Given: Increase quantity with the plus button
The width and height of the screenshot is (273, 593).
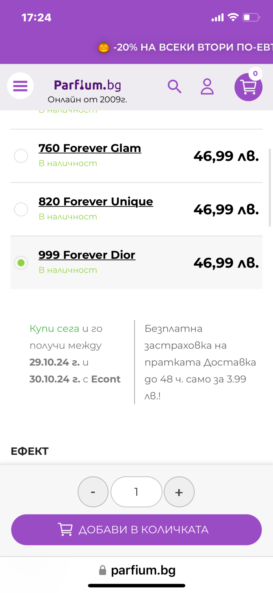Looking at the screenshot, I should [179, 492].
